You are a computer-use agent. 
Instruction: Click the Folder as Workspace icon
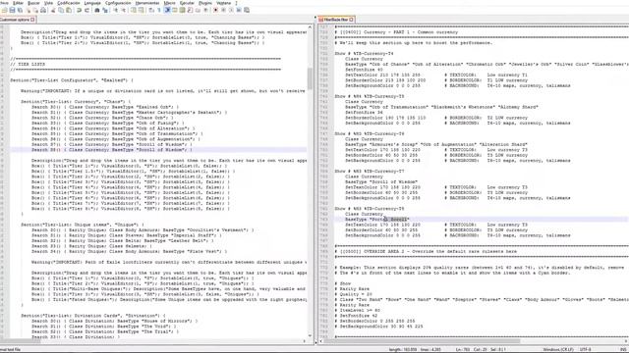pyautogui.click(x=198, y=10)
